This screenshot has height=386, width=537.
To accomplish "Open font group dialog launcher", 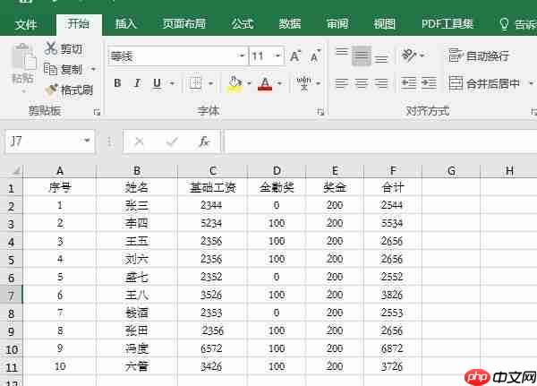I will click(320, 112).
